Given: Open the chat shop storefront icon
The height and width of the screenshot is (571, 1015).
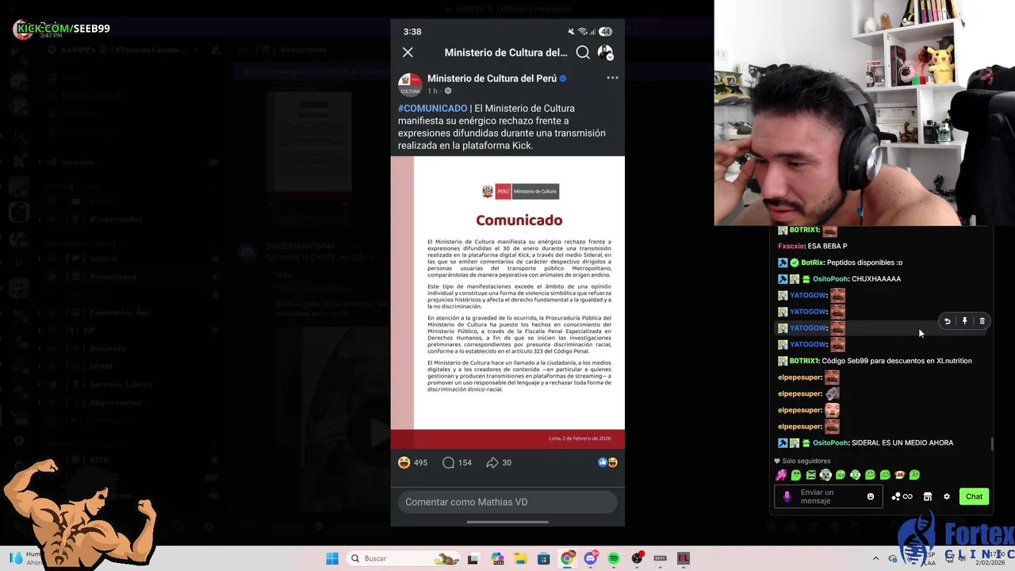Looking at the screenshot, I should pyautogui.click(x=927, y=496).
